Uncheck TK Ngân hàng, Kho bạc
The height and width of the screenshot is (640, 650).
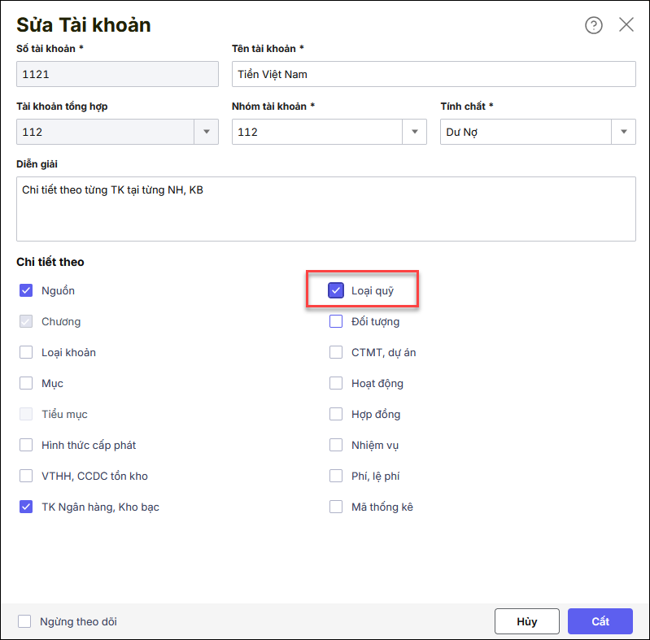pos(26,507)
